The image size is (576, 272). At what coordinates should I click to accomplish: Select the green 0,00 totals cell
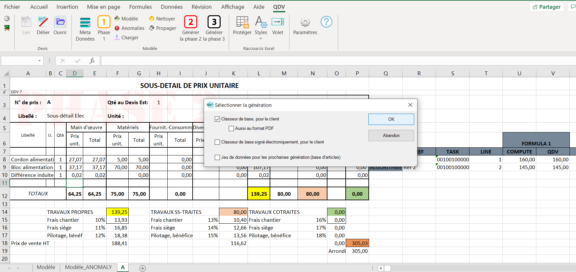[x=357, y=194]
